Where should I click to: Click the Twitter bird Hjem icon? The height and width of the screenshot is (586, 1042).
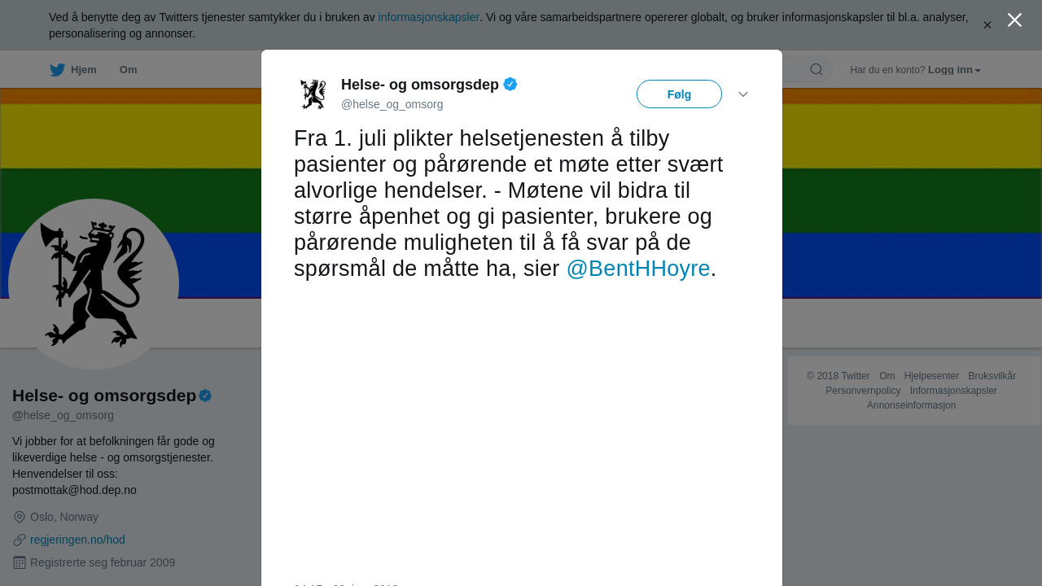[57, 70]
